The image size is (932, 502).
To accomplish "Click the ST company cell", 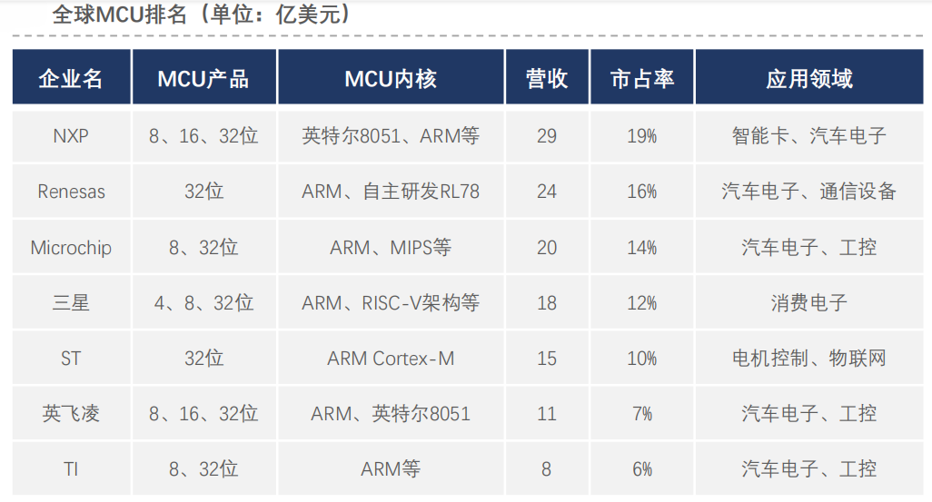I will 72,359.
